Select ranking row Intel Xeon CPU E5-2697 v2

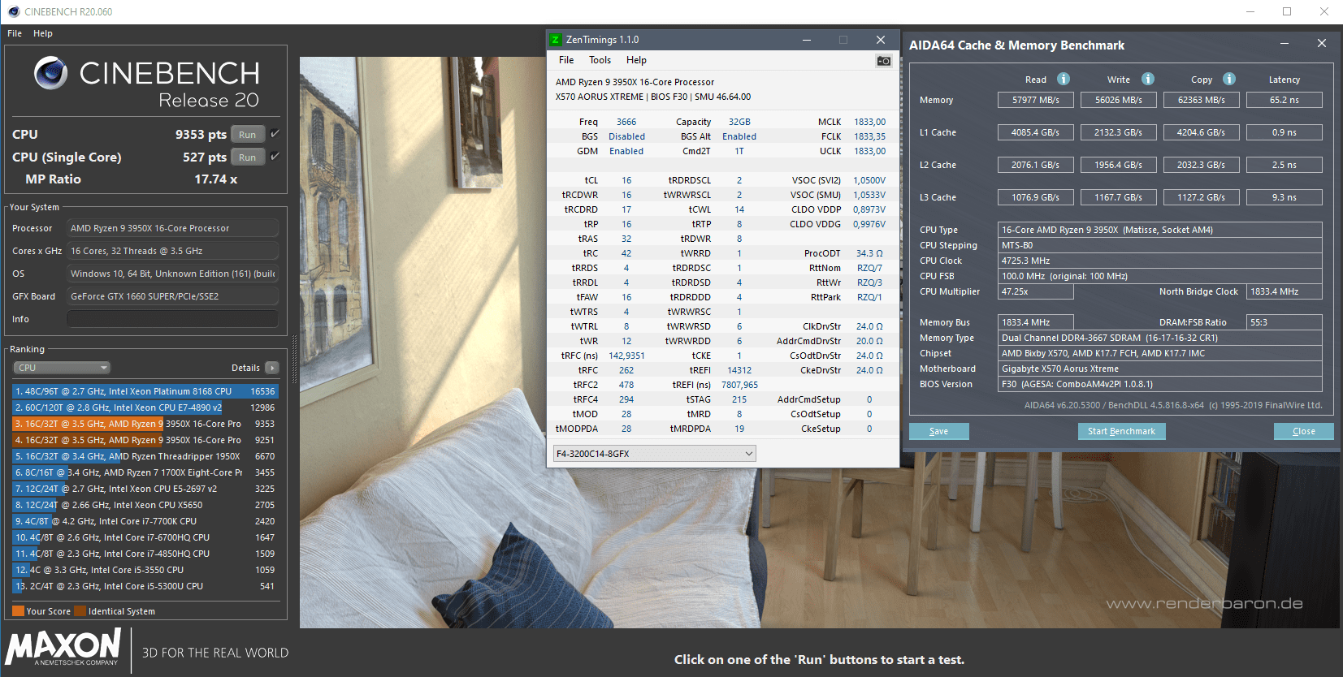click(x=145, y=489)
